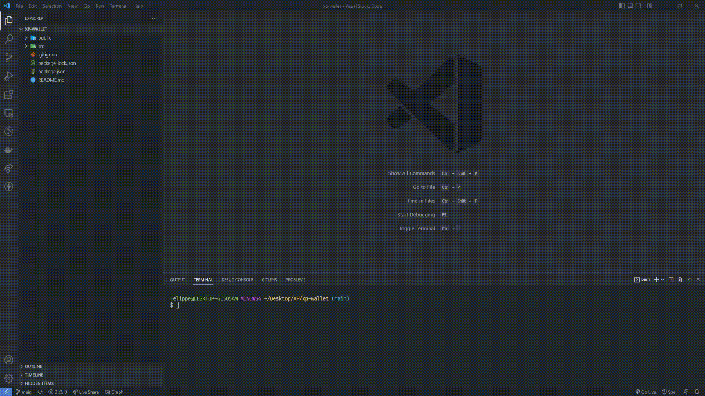Click the Run and Debug icon

(x=9, y=76)
